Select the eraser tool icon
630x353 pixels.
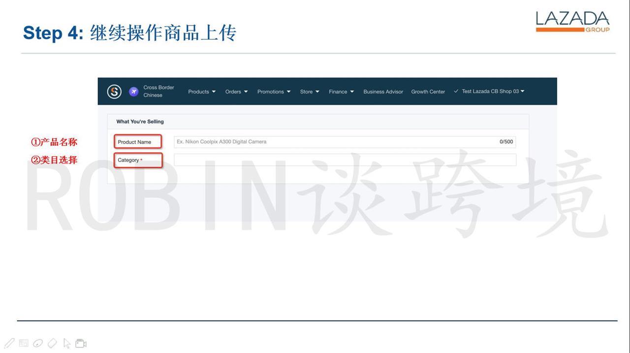52,343
